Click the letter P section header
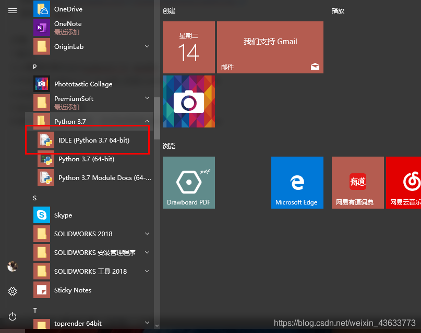Image resolution: width=421 pixels, height=333 pixels. (x=34, y=67)
